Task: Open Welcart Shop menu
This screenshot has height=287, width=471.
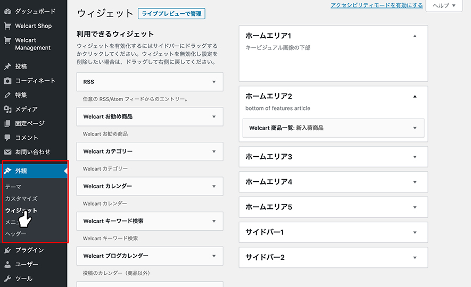Action: coord(34,26)
